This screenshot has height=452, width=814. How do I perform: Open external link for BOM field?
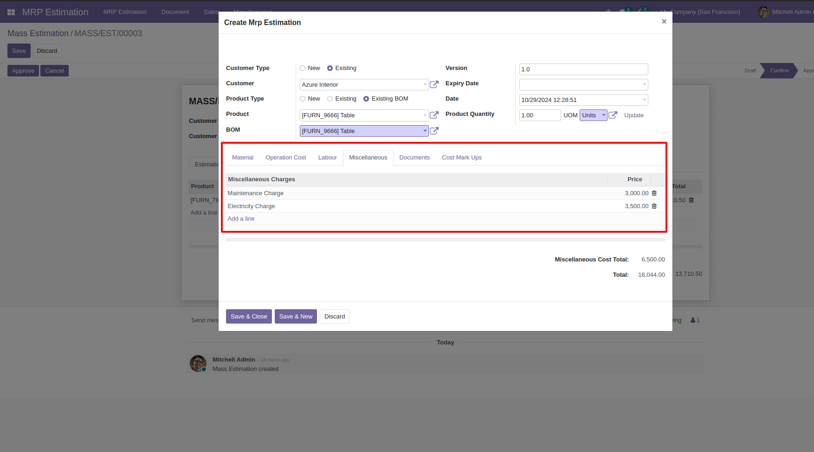tap(434, 131)
